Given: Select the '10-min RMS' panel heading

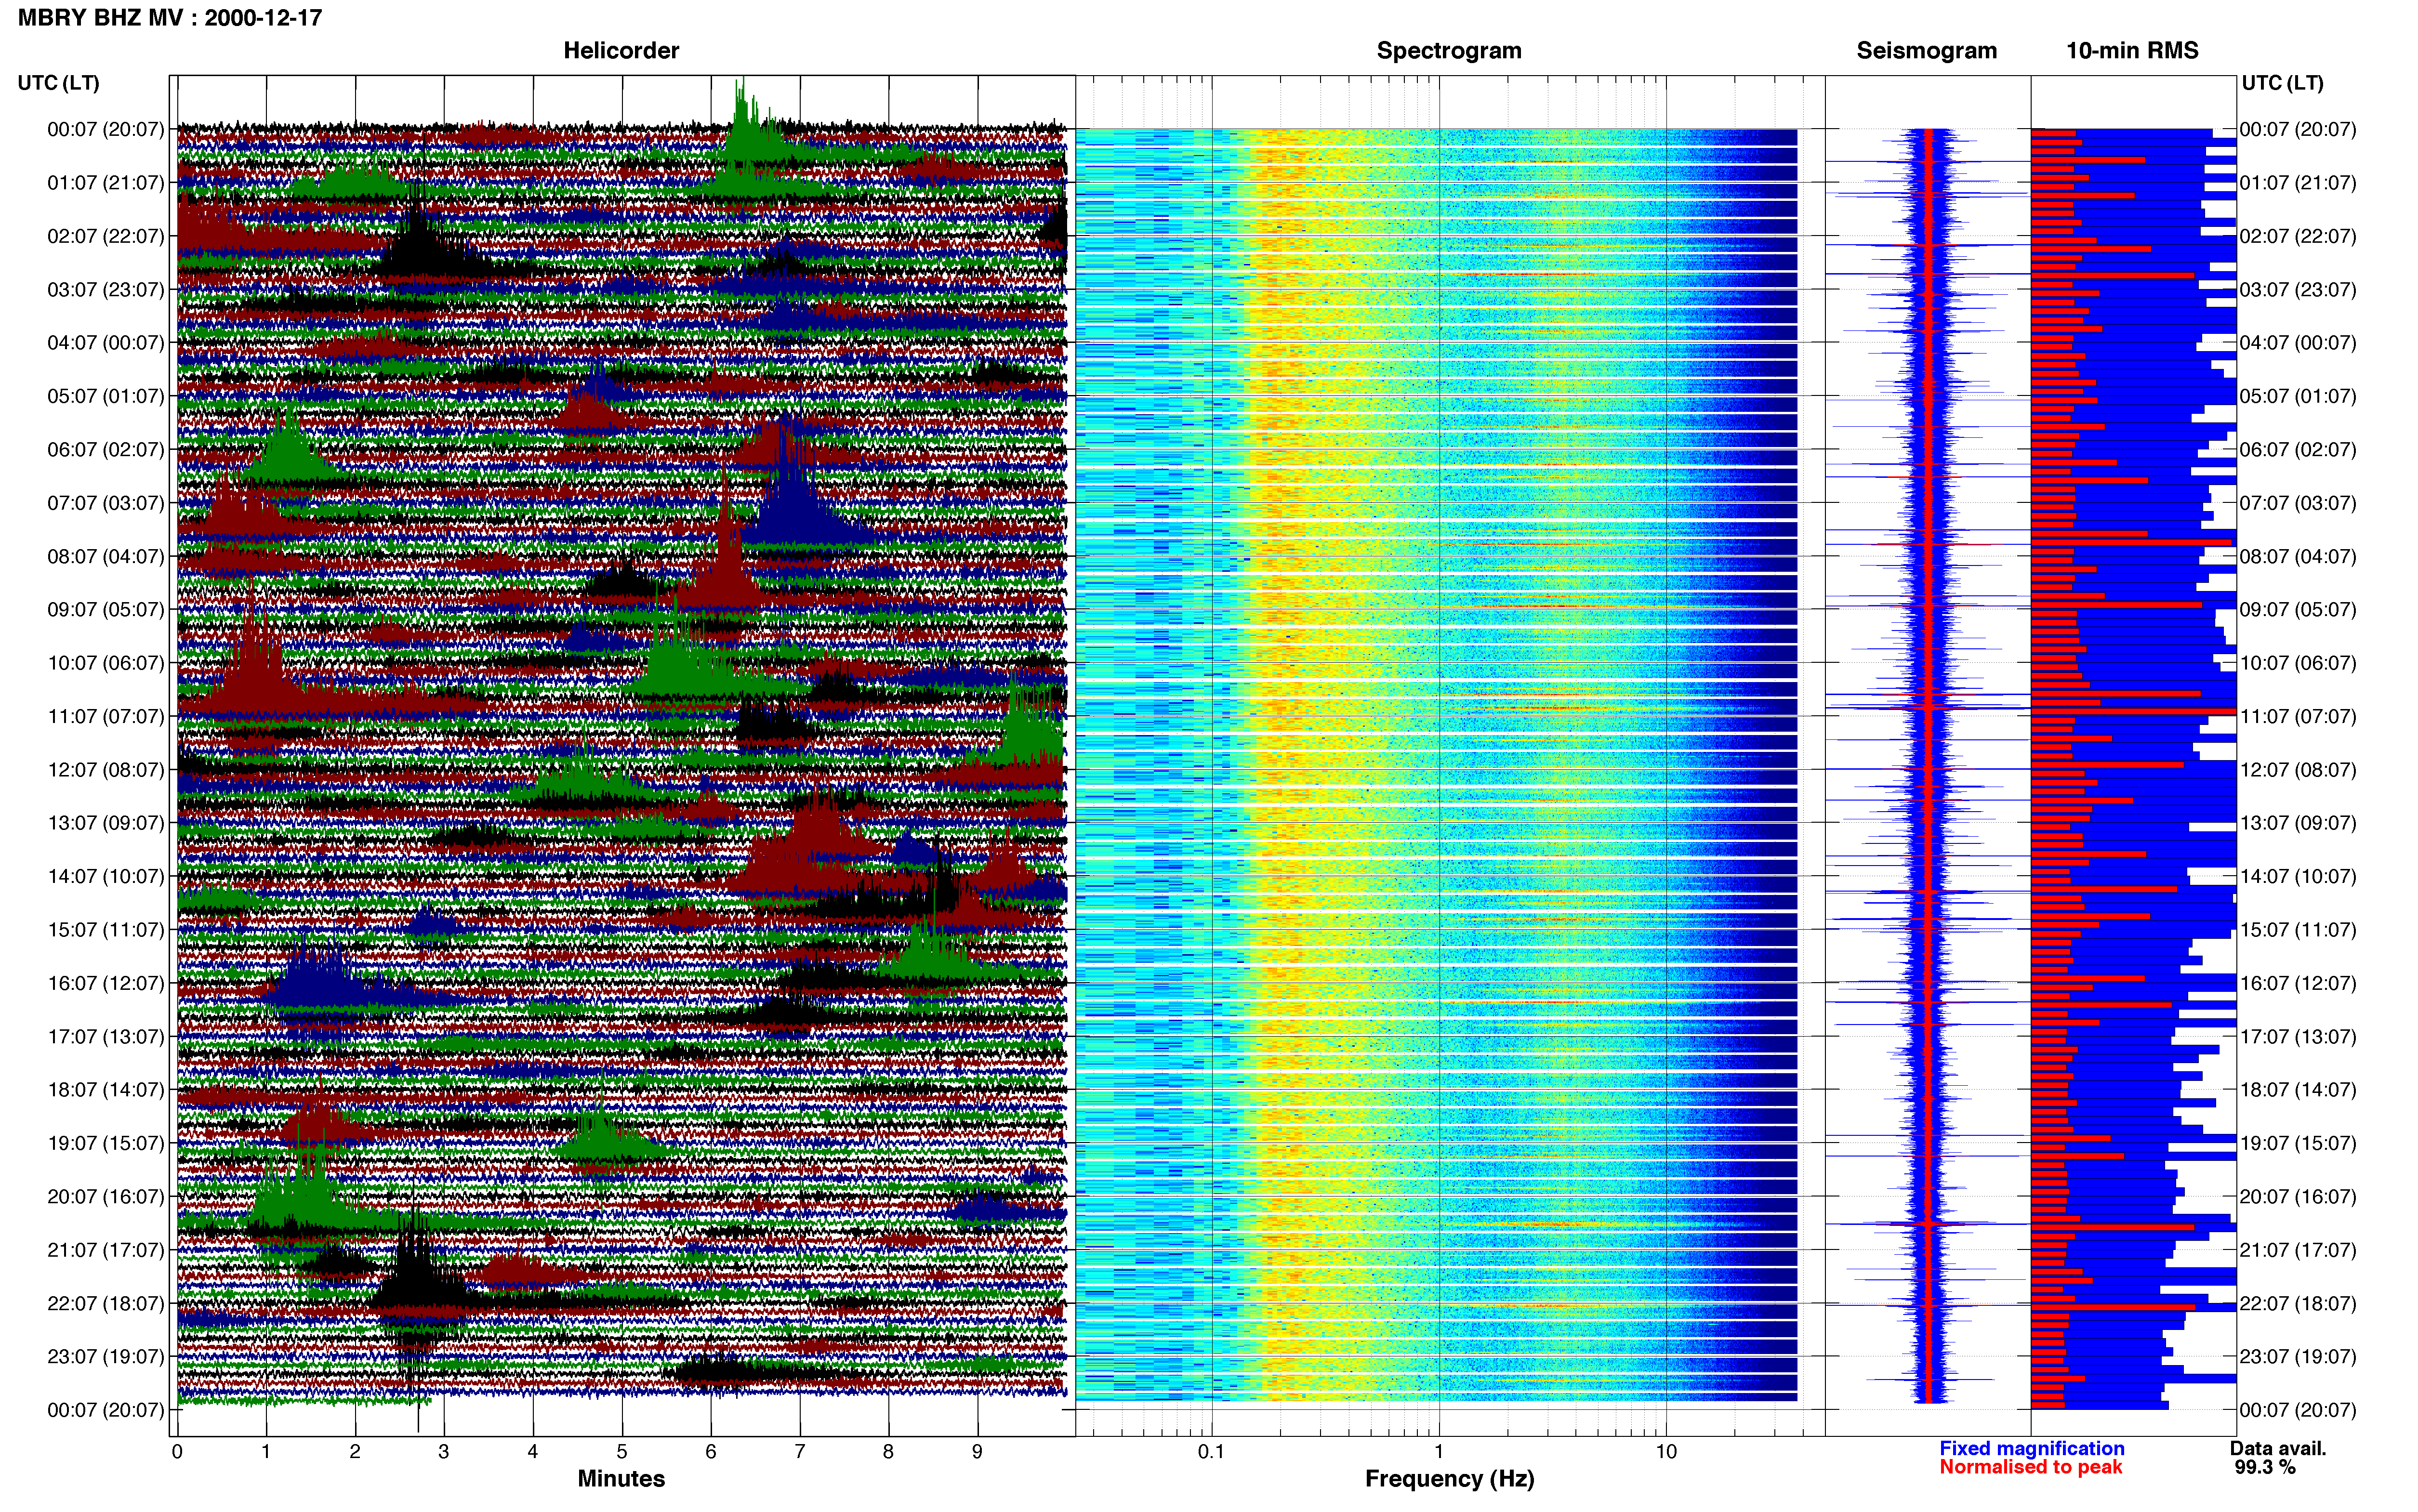Looking at the screenshot, I should click(x=2132, y=51).
